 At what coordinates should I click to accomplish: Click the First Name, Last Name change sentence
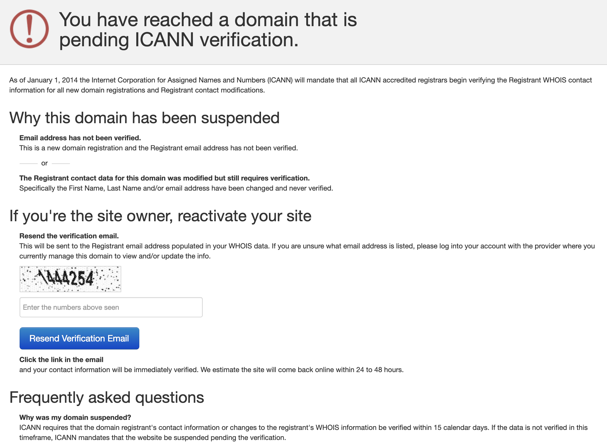(x=176, y=188)
